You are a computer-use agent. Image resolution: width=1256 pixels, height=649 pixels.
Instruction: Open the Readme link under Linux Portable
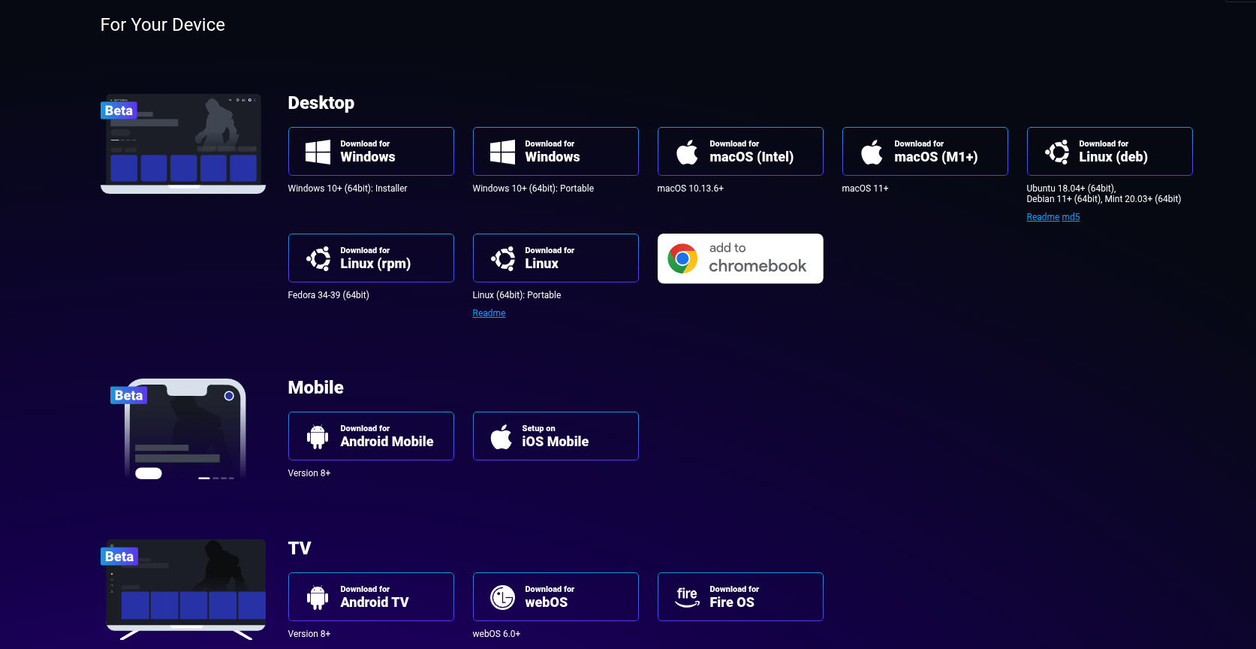click(489, 313)
